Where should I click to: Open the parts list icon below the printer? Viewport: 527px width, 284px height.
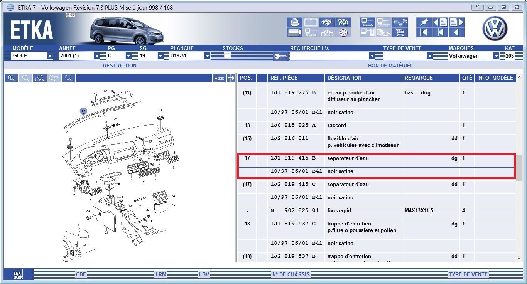click(x=294, y=32)
